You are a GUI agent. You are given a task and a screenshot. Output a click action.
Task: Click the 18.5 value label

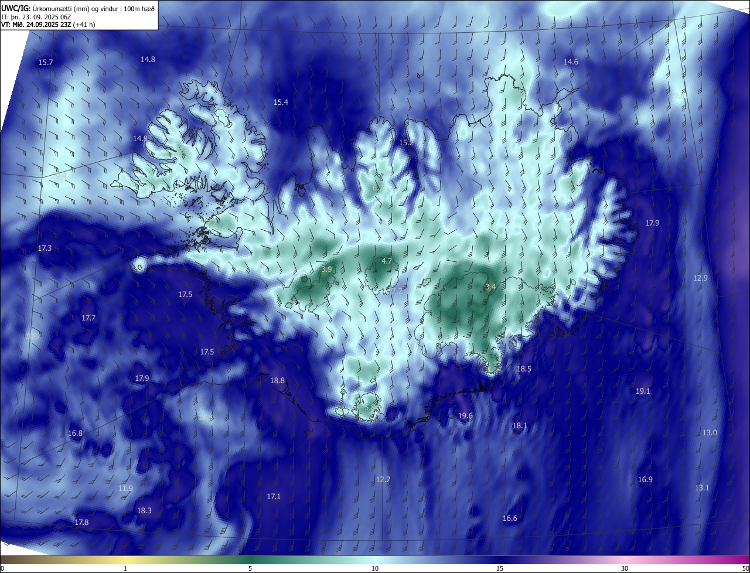524,369
